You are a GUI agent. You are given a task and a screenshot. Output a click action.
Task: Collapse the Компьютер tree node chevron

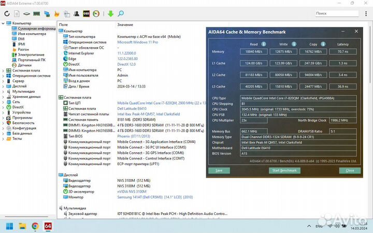click(3, 23)
